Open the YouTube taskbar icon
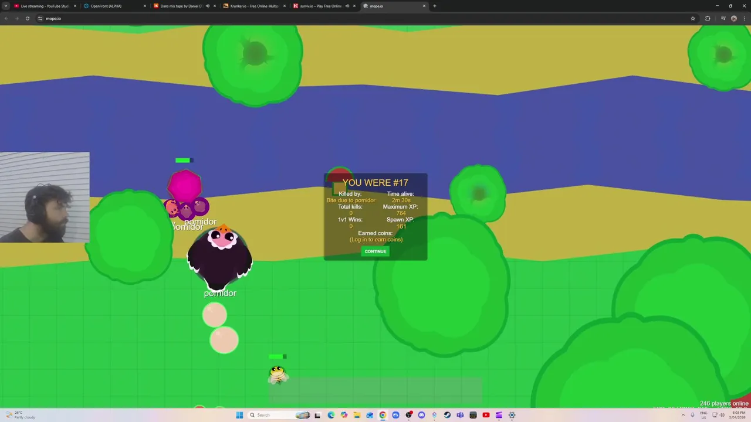The height and width of the screenshot is (422, 751). (486, 415)
